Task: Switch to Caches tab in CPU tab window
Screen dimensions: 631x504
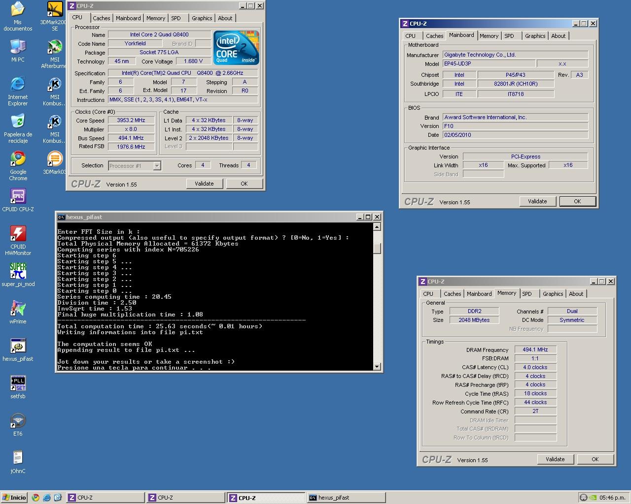Action: pyautogui.click(x=102, y=18)
